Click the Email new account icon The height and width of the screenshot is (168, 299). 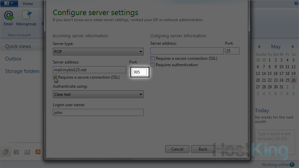[x=8, y=18]
